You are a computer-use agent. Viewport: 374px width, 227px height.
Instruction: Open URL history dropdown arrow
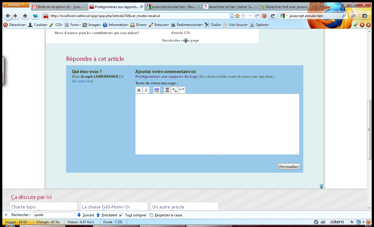[x=250, y=16]
